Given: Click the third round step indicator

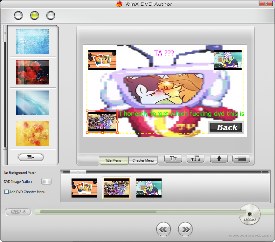Looking at the screenshot, I should click(51, 16).
